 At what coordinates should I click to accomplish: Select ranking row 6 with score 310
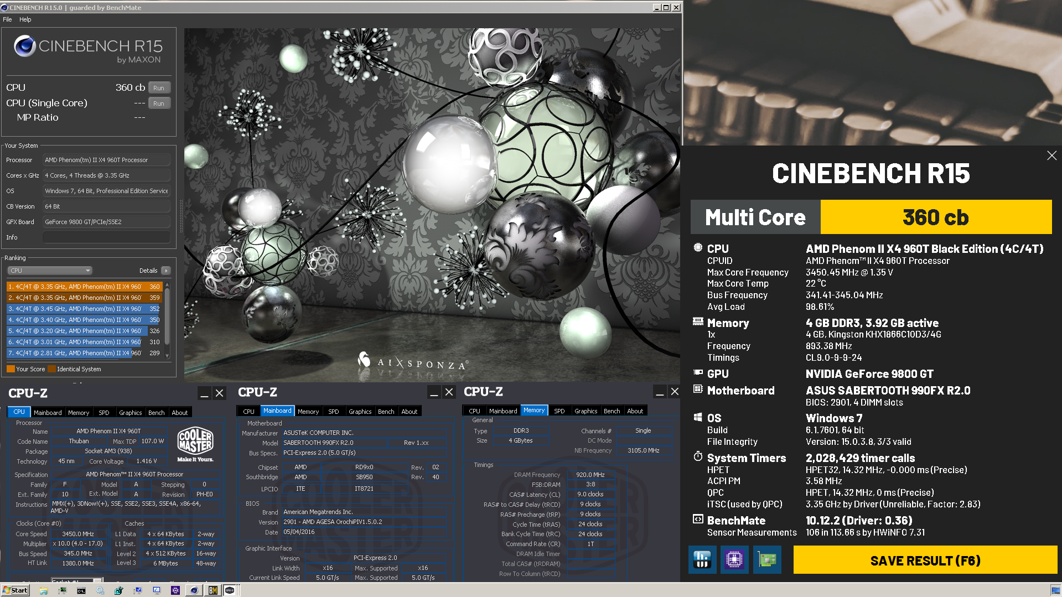point(84,342)
